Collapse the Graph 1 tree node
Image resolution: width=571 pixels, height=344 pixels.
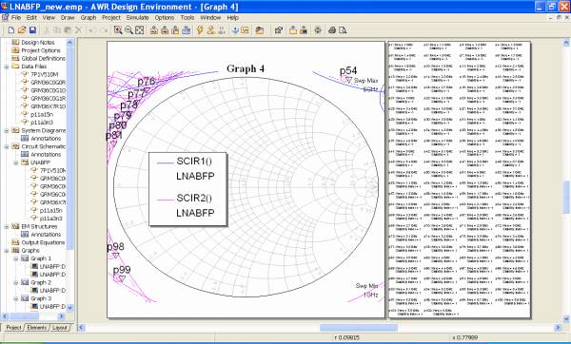tap(16, 258)
